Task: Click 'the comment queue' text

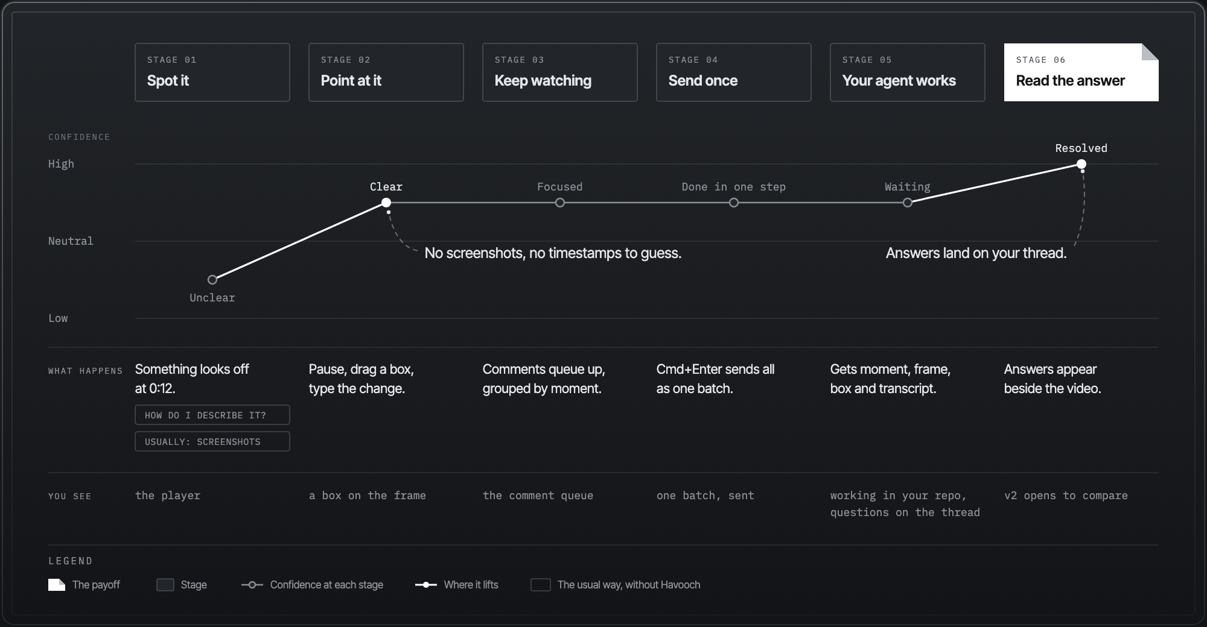Action: (538, 496)
